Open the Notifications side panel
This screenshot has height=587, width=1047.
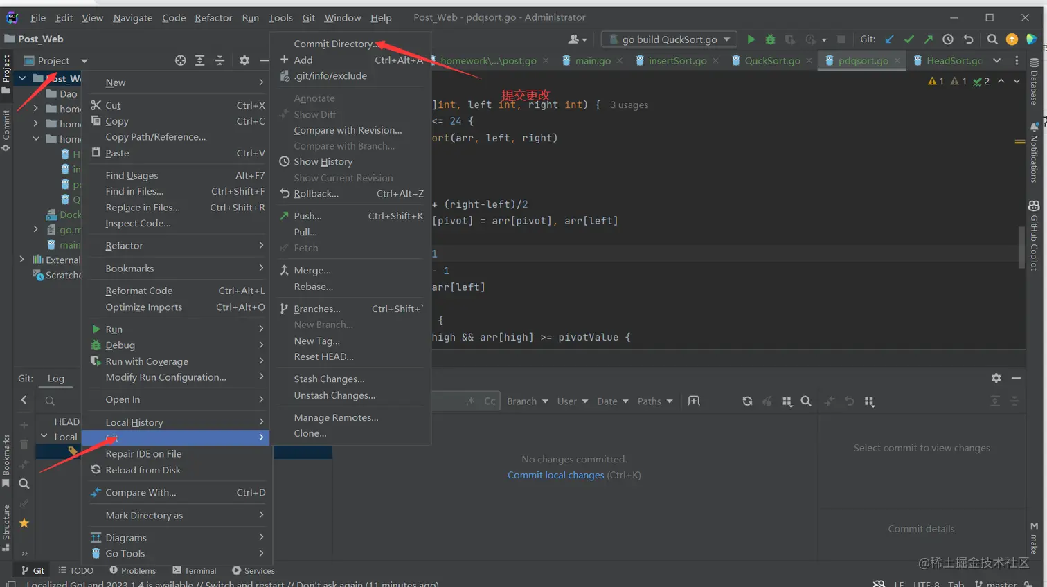[x=1034, y=152]
